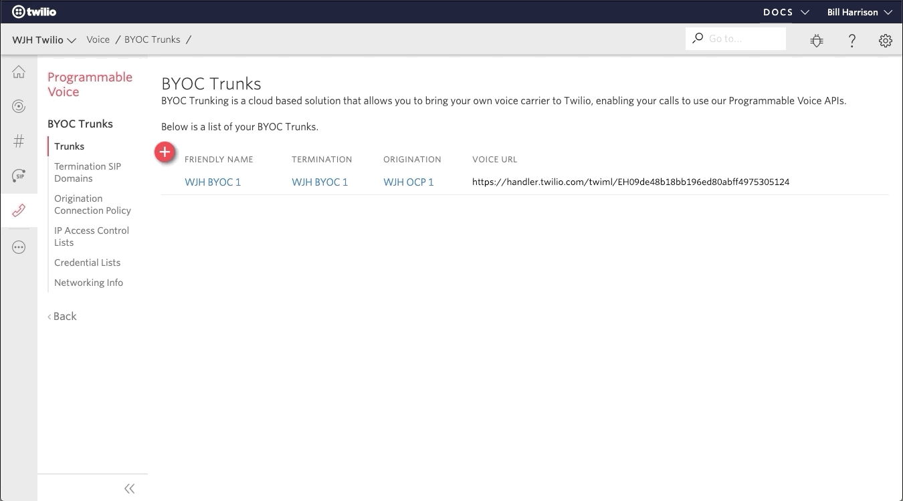
Task: Open All Products ellipsis icon
Action: (19, 247)
